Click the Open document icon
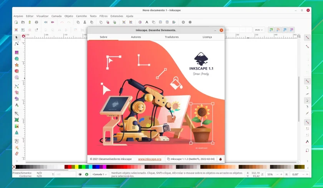The height and width of the screenshot is (188, 323). [23, 22]
